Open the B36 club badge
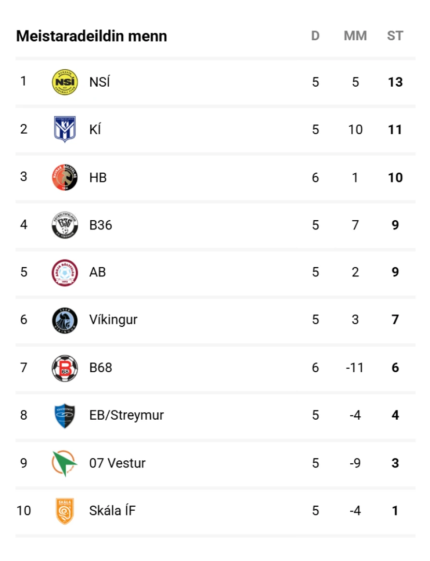This screenshot has width=430, height=561. click(x=64, y=225)
